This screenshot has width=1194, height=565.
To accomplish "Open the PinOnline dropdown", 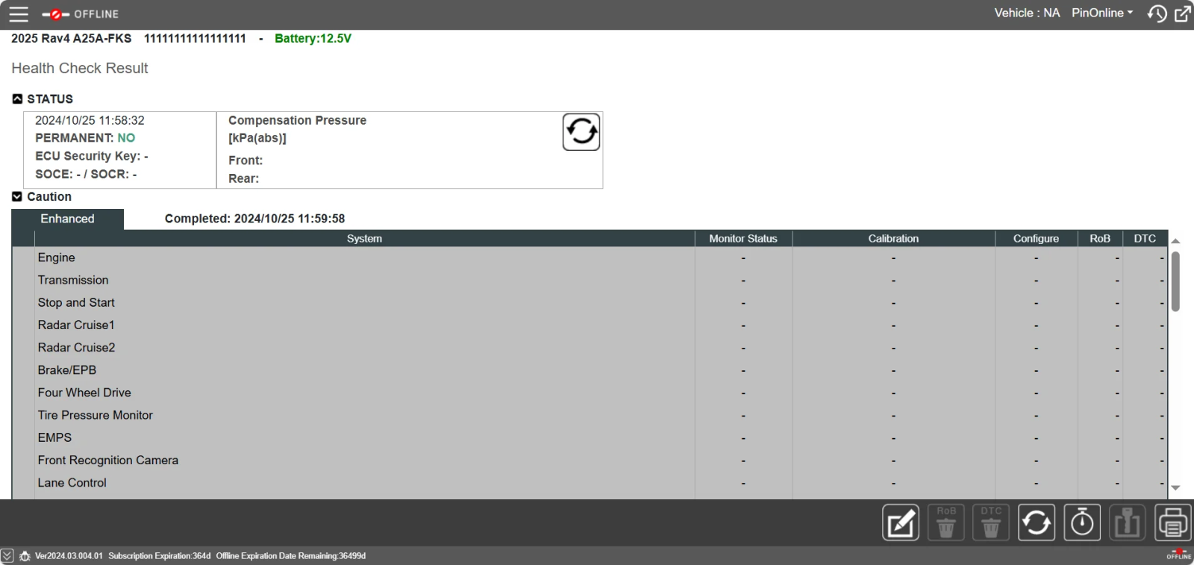I will [x=1102, y=13].
